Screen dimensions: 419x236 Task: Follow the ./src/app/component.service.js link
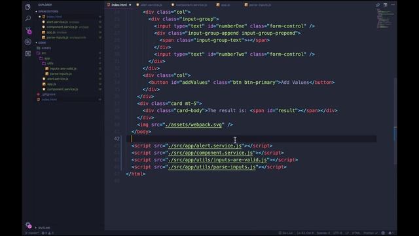tap(210, 153)
